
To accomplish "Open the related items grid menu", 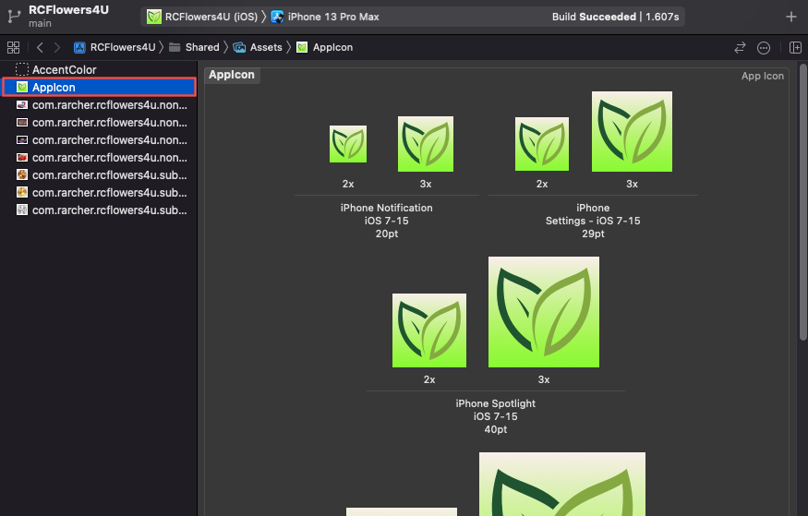I will (14, 47).
